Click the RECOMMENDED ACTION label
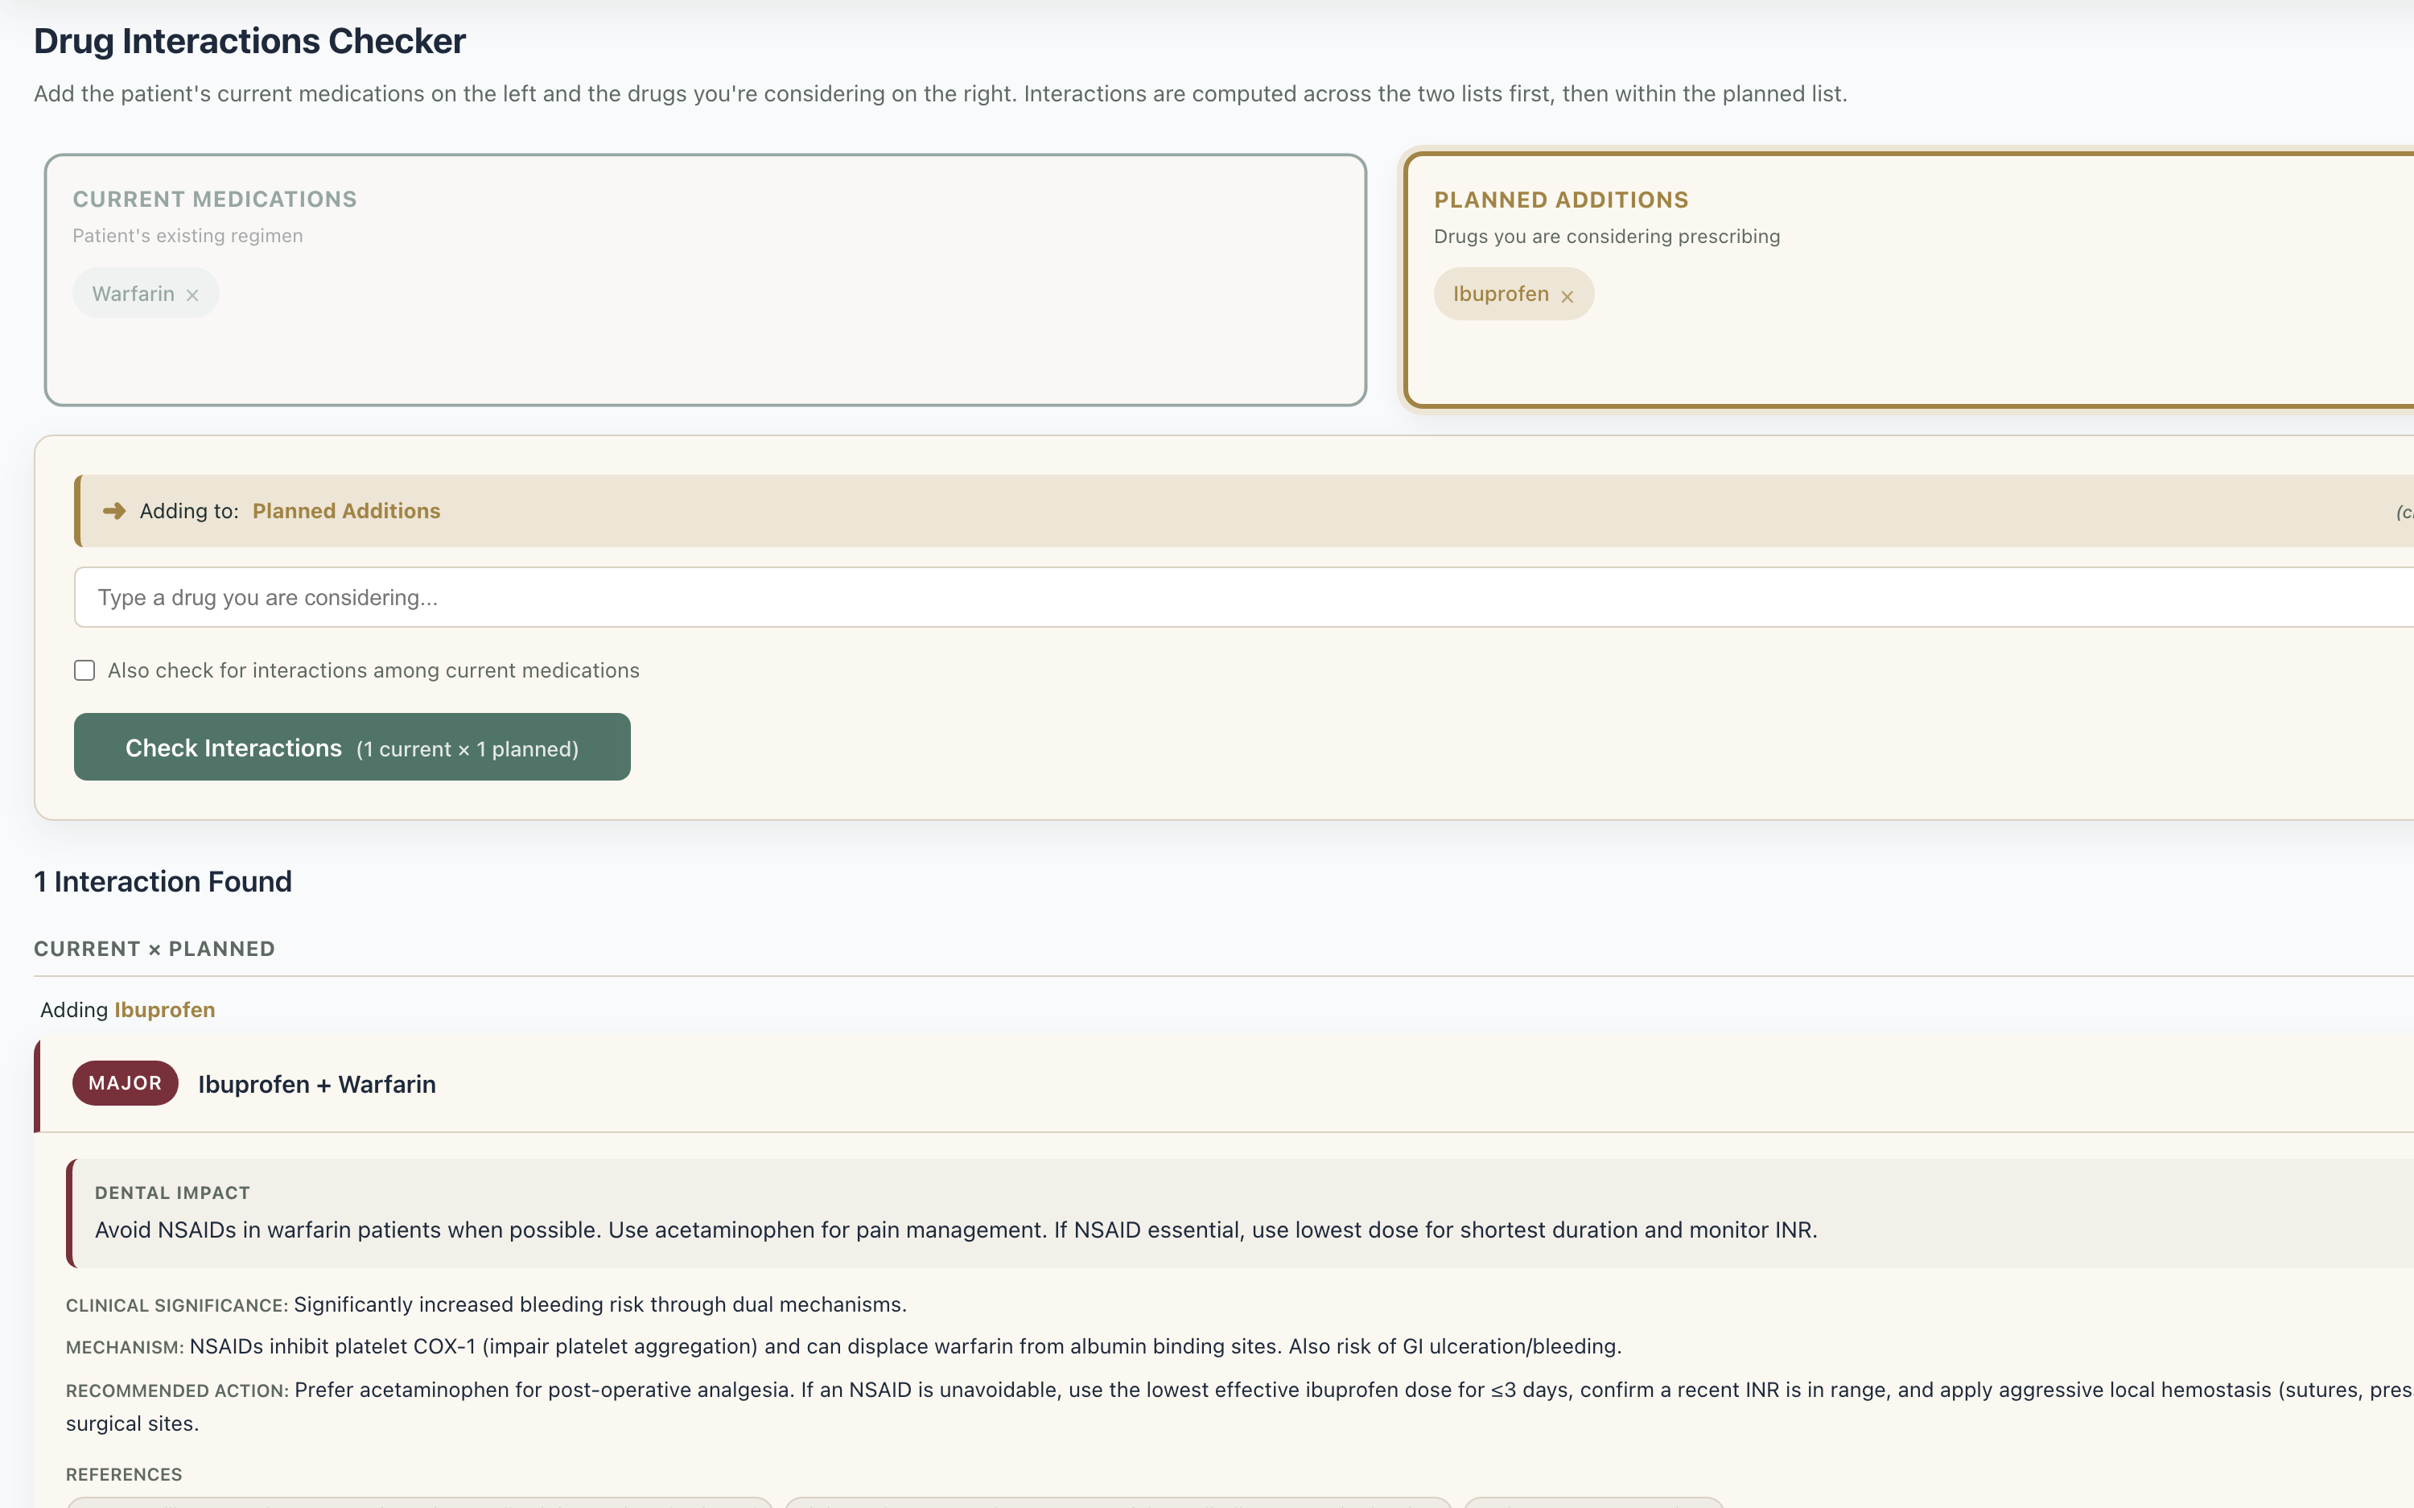The height and width of the screenshot is (1508, 2414). [x=176, y=1391]
